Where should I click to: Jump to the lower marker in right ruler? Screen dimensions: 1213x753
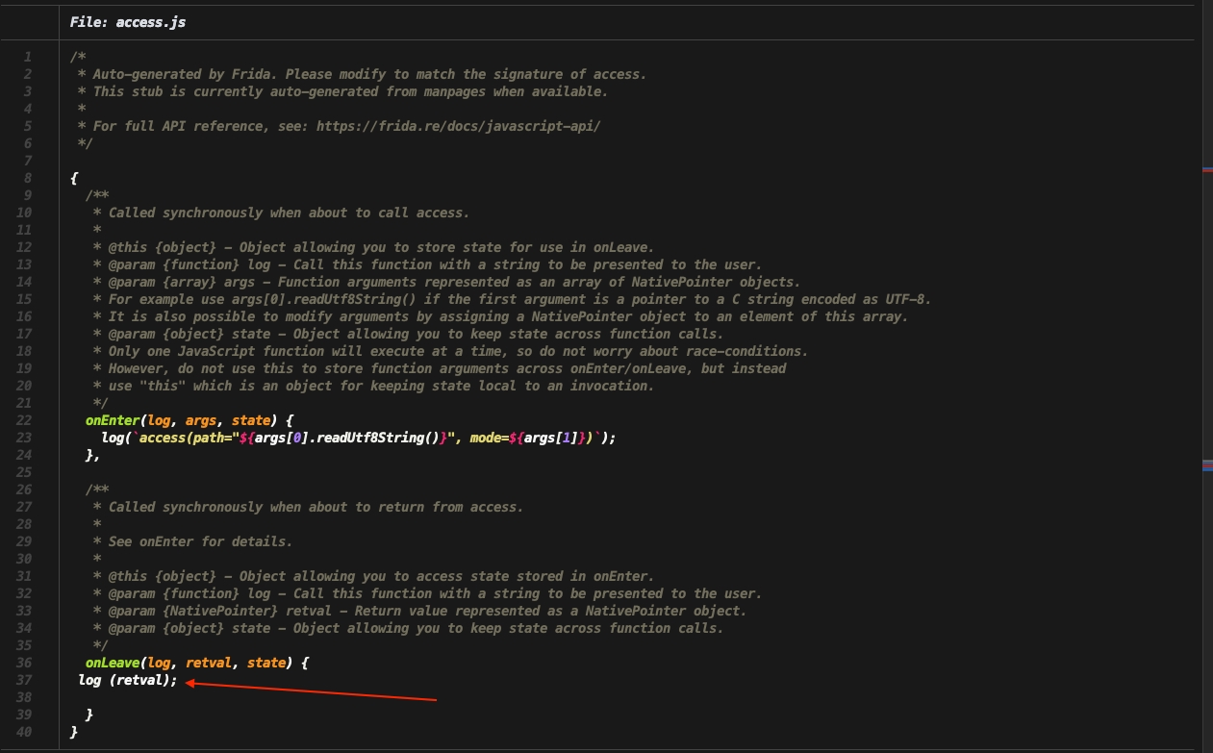click(x=1207, y=464)
